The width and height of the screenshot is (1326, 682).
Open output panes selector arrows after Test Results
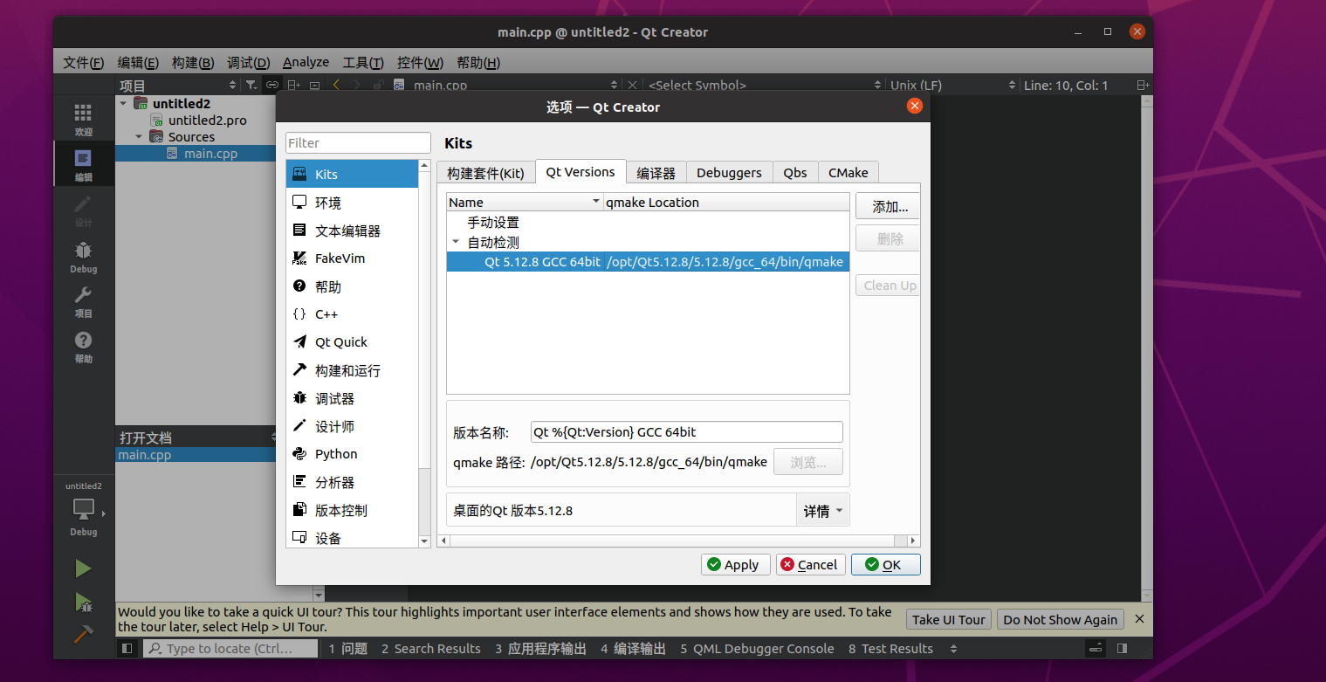[953, 649]
